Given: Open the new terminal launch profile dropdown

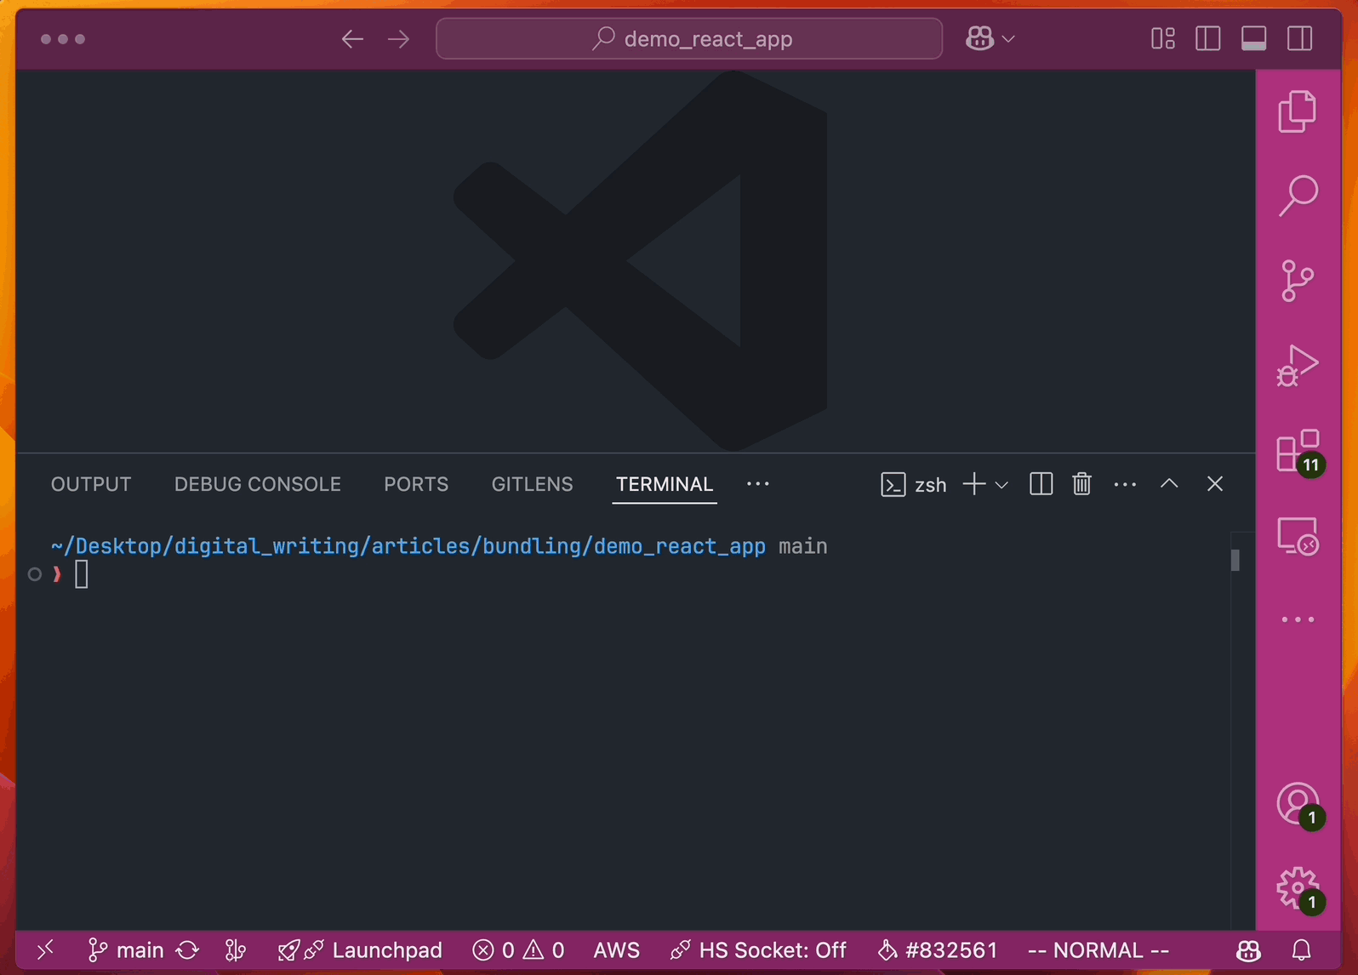Looking at the screenshot, I should [1001, 485].
